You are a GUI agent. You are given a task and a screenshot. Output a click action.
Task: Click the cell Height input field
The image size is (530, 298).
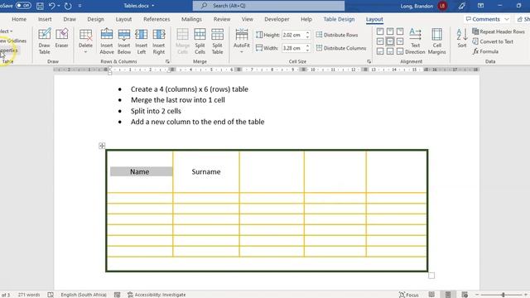coord(293,35)
